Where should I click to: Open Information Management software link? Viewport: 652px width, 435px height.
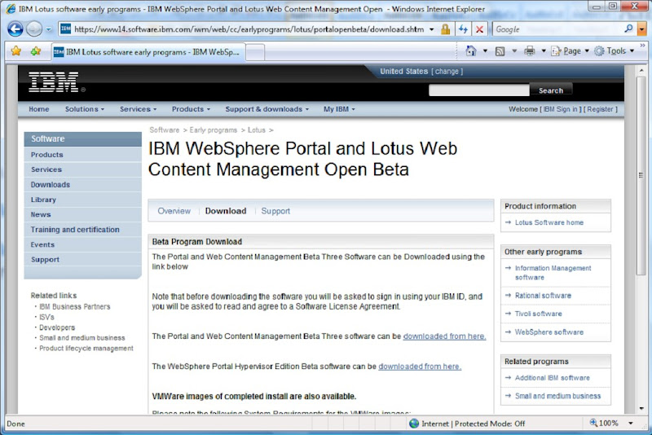pos(553,273)
